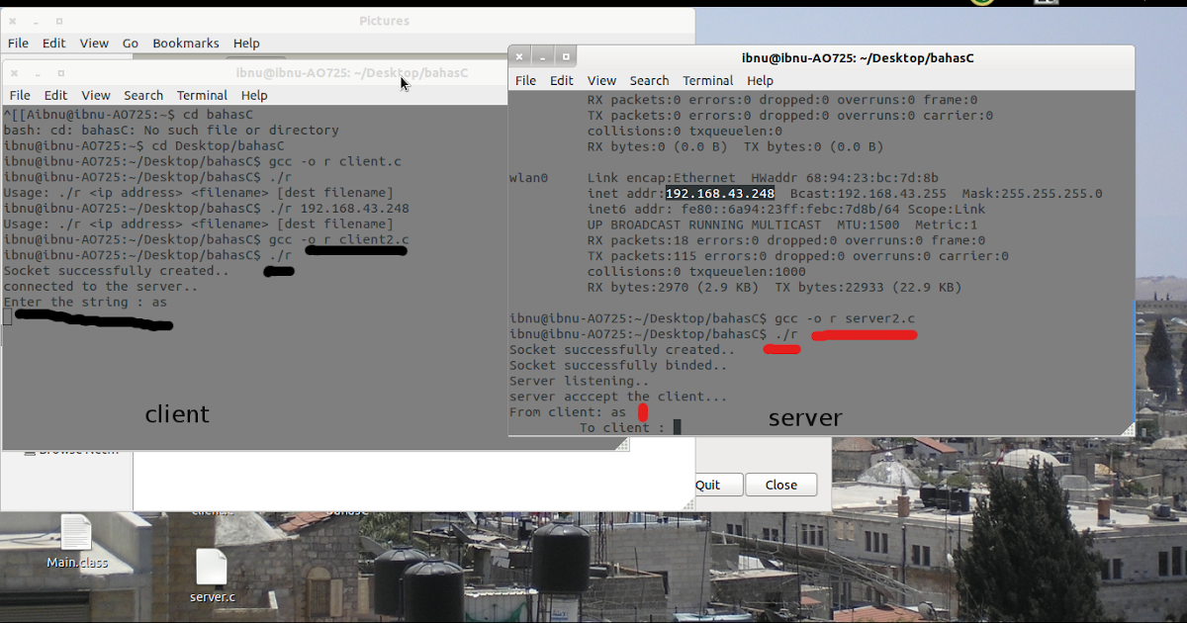Click the resize grip of the white dialog
Screen dimensions: 1187x623
(689, 504)
